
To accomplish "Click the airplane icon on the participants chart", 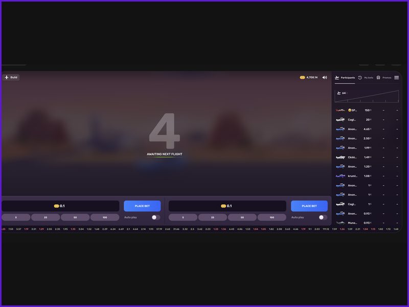I will [x=339, y=93].
